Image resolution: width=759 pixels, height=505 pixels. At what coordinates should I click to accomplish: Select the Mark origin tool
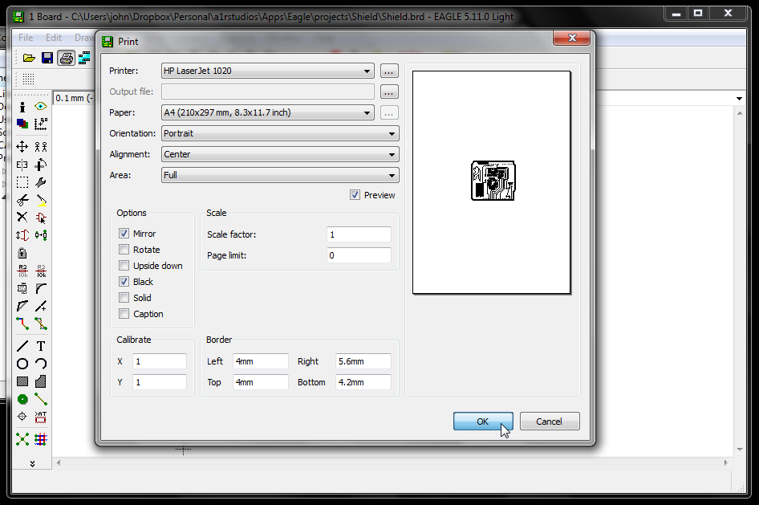coord(41,124)
